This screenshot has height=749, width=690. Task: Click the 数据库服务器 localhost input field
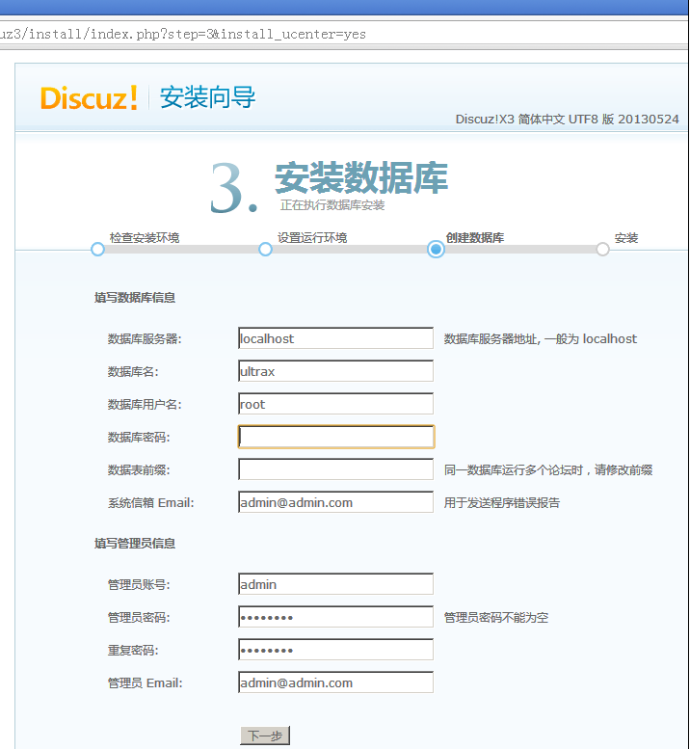click(x=335, y=338)
